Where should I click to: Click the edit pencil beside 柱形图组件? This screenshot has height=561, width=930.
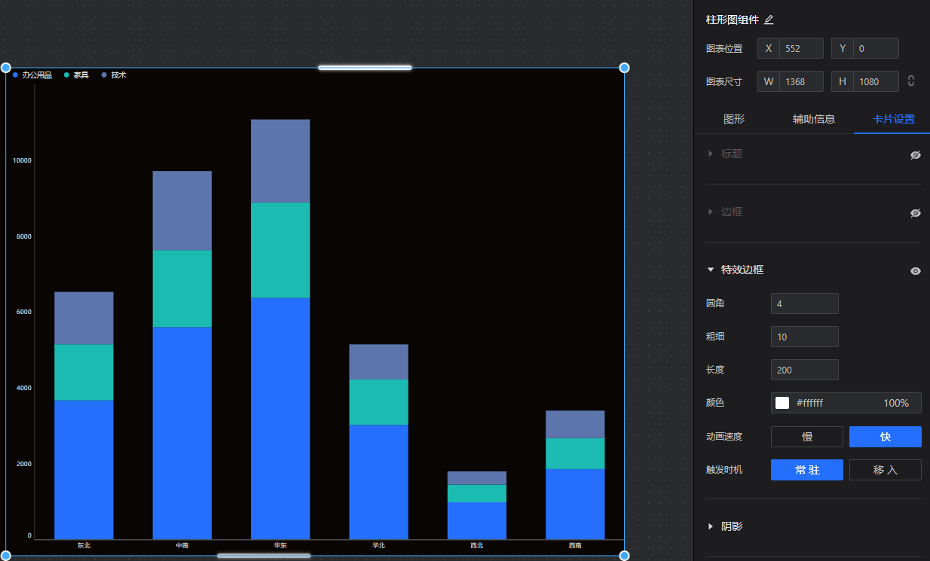(x=769, y=20)
